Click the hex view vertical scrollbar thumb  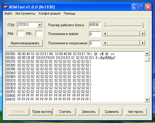[x=147, y=59]
